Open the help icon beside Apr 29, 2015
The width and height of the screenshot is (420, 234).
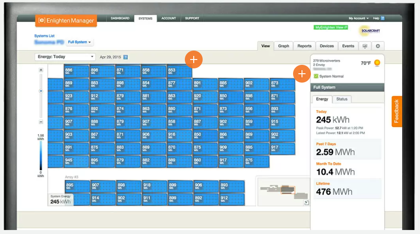tap(125, 57)
